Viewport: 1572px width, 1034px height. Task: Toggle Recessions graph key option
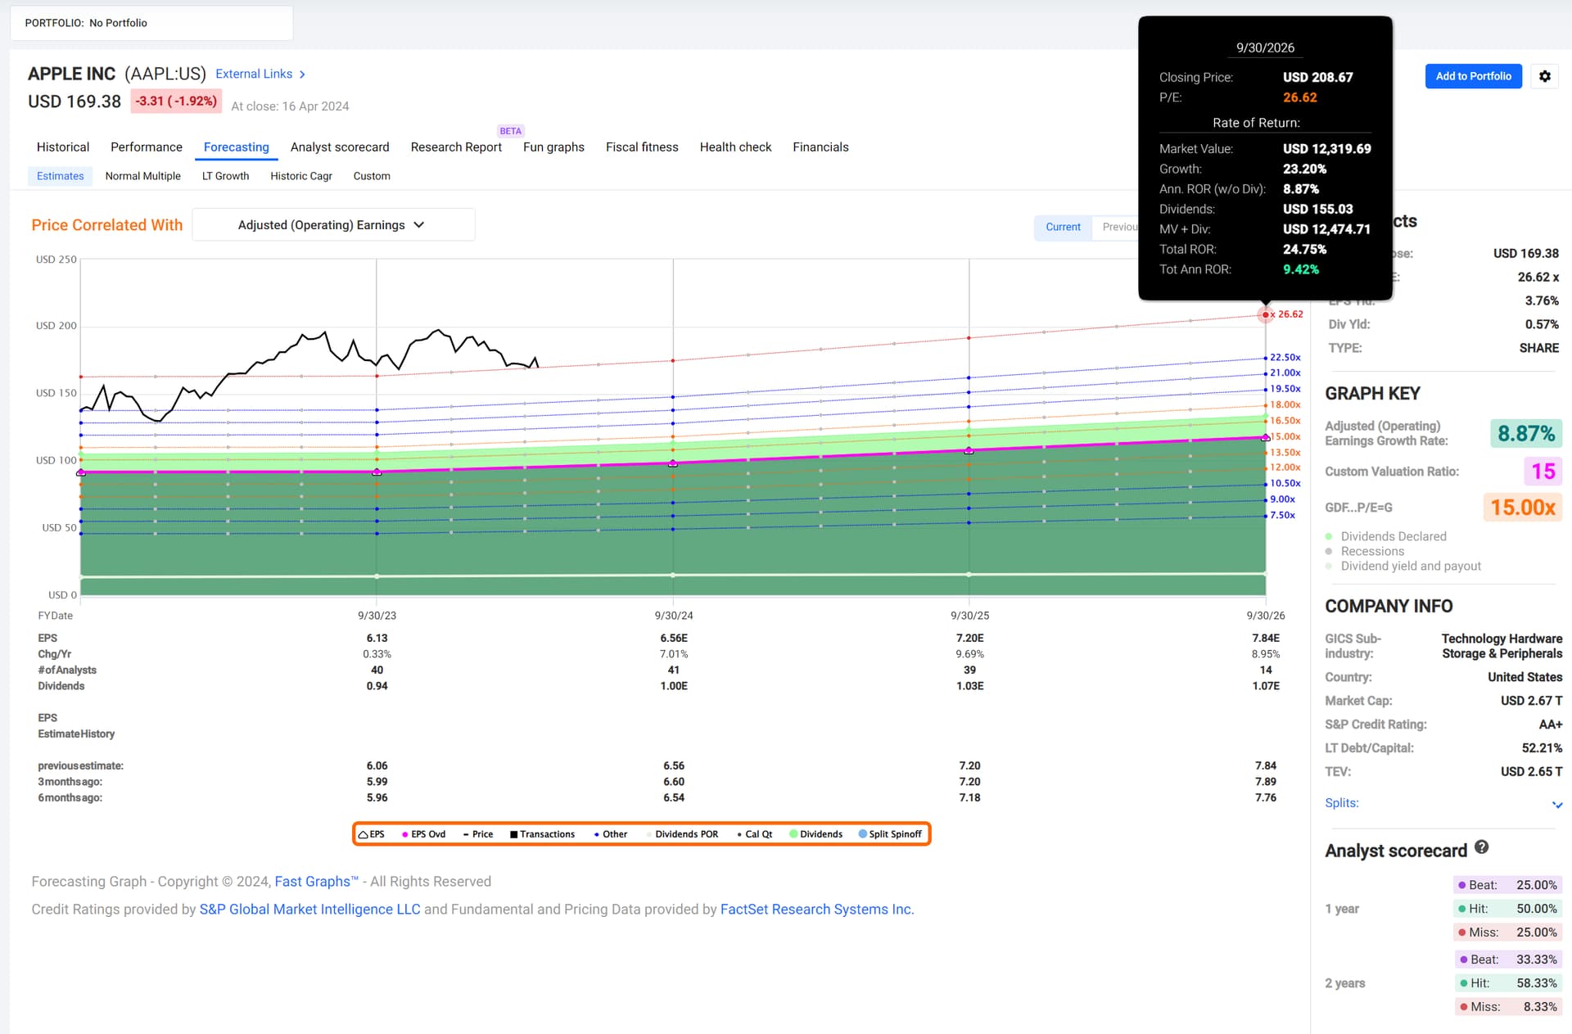[x=1365, y=551]
